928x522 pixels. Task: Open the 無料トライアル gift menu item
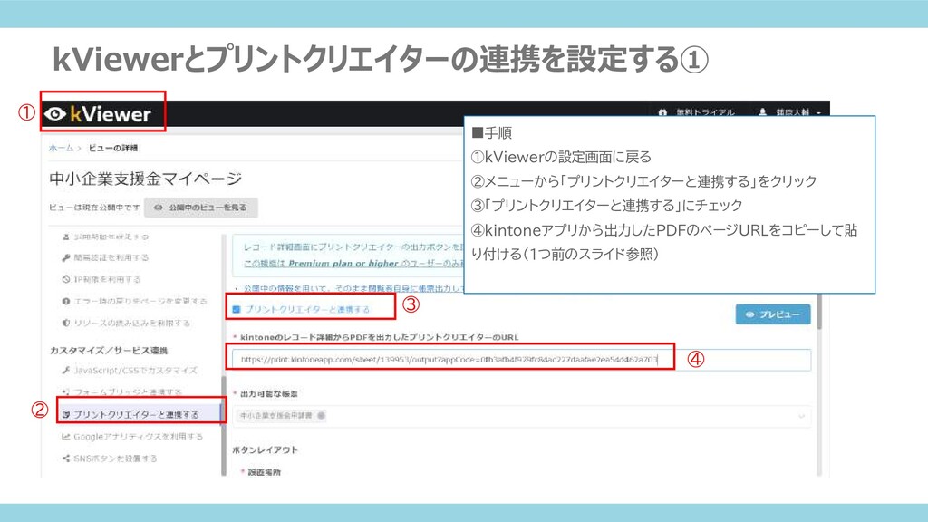coord(697,111)
